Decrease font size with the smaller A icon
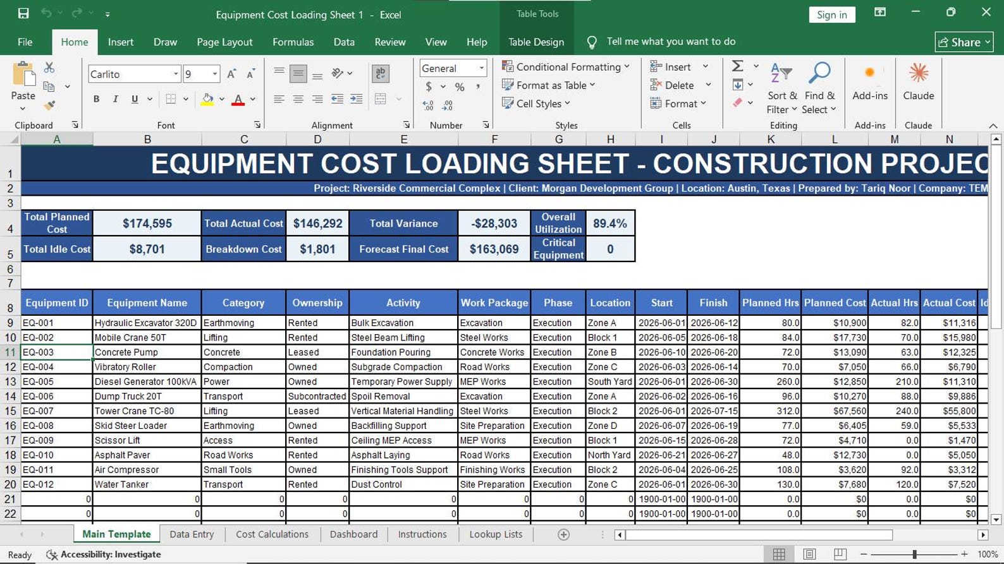This screenshot has height=564, width=1004. pos(250,74)
